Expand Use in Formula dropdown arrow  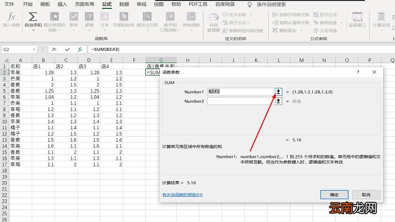tap(248, 23)
